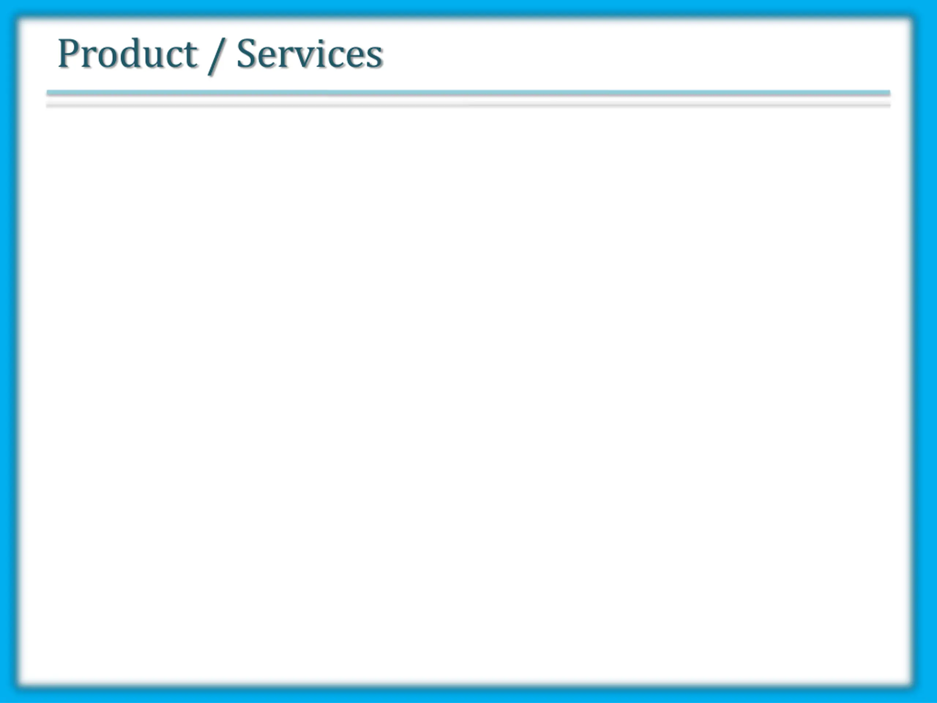Click the blue border along the left edge
This screenshot has width=937, height=703.
click(x=8, y=352)
